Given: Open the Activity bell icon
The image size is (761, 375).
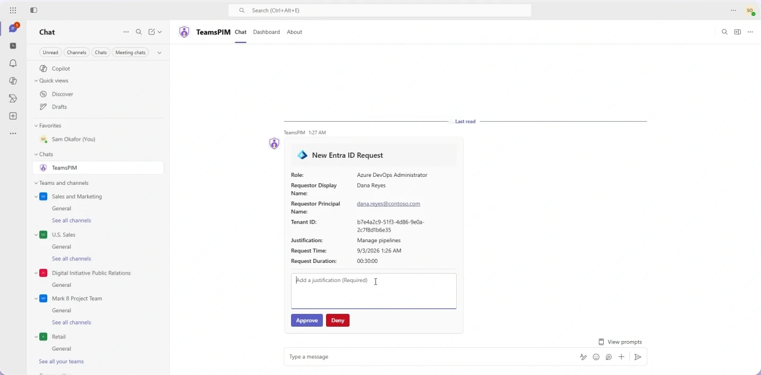Looking at the screenshot, I should coord(13,63).
